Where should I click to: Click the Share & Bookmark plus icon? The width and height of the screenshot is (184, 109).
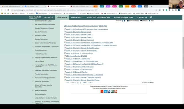pyautogui.click(x=128, y=21)
